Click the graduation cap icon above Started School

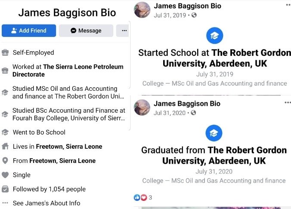tap(214, 36)
